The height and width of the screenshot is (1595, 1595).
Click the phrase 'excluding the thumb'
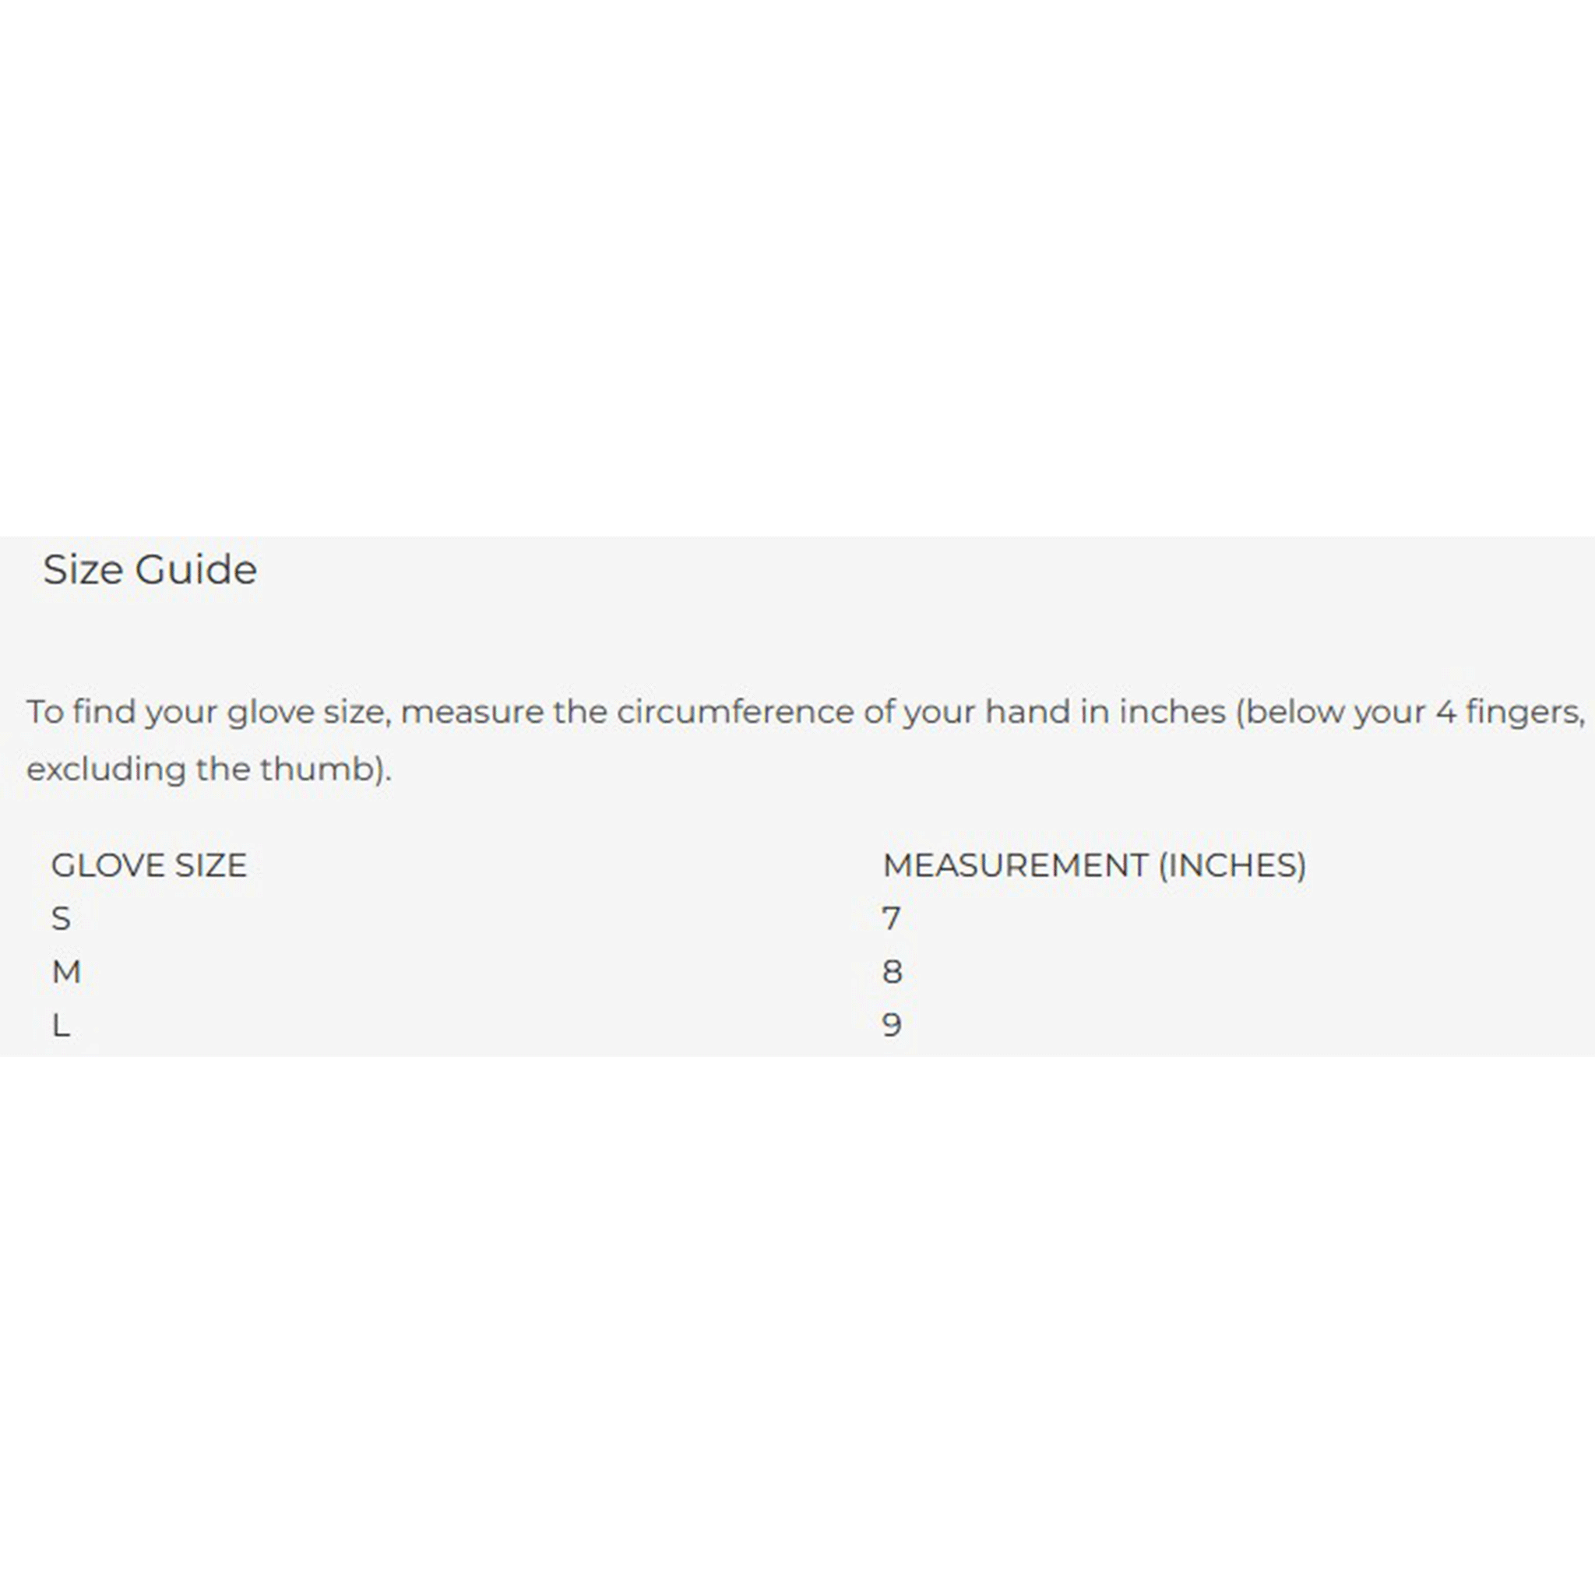[202, 769]
